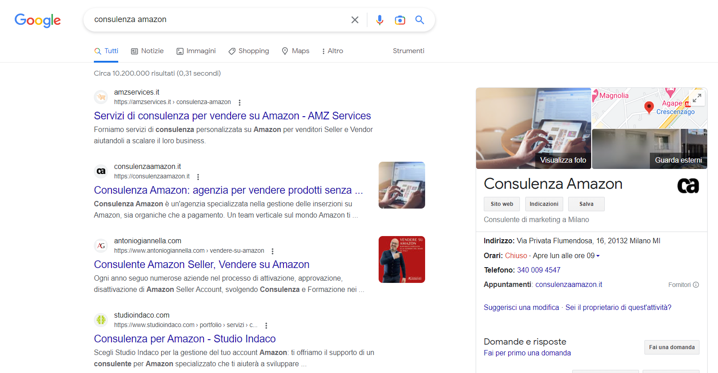The width and height of the screenshot is (718, 373).
Task: Click the 'Consulenza Amazon' panel title
Action: (553, 184)
